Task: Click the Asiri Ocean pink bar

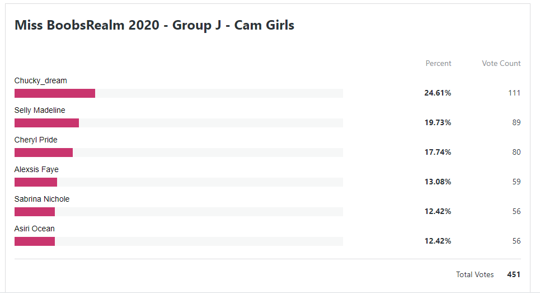Action: pyautogui.click(x=35, y=241)
